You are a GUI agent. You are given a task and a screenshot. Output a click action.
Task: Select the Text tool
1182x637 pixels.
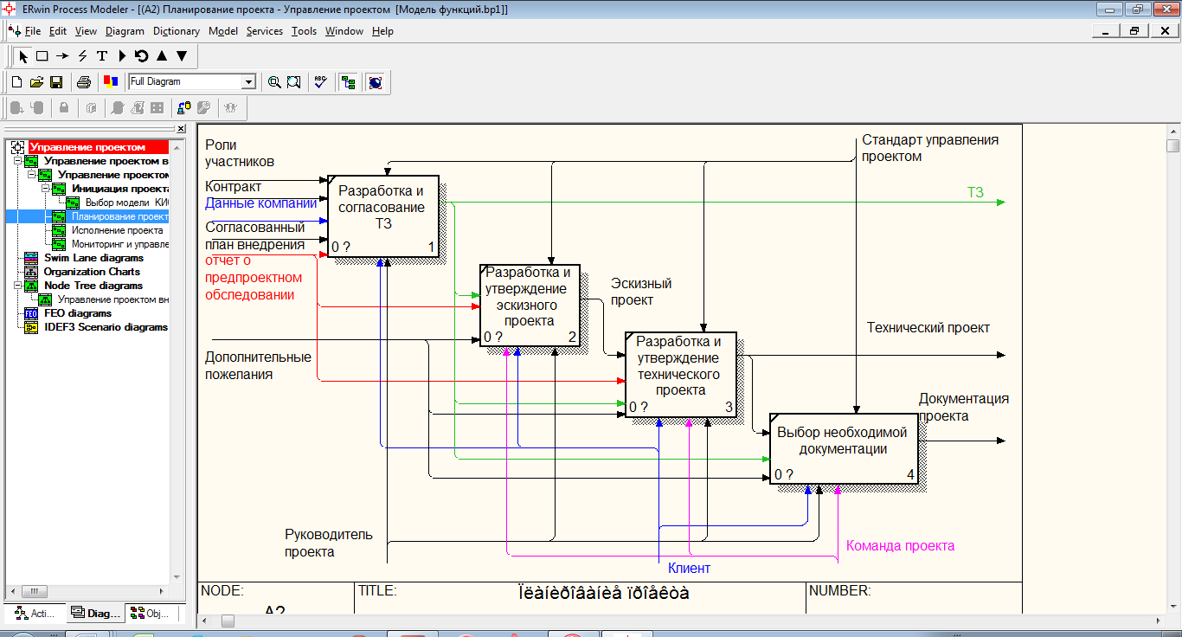coord(102,56)
